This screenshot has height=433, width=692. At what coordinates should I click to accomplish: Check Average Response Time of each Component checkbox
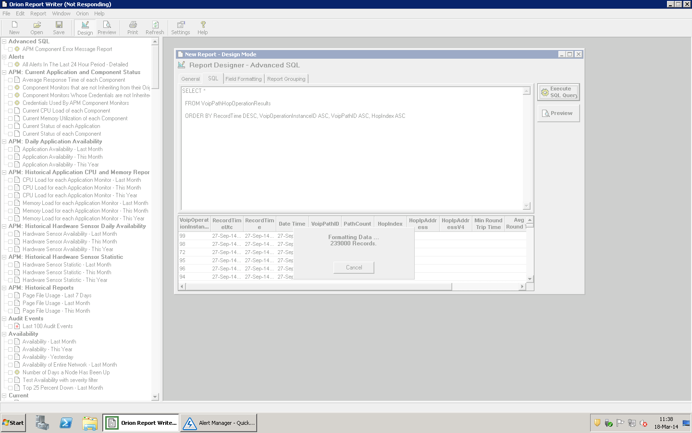(11, 80)
